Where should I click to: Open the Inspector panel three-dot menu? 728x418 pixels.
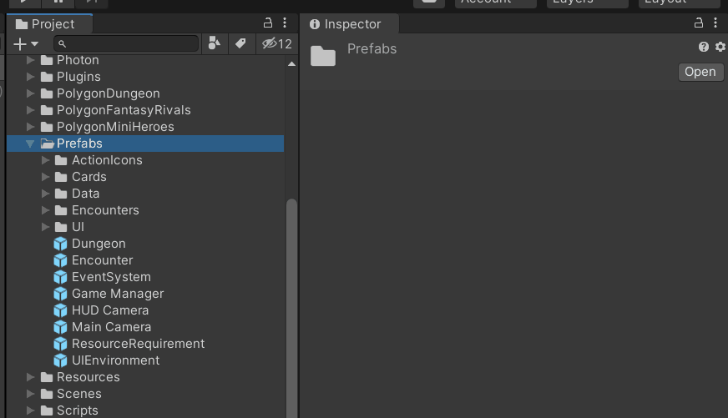click(x=715, y=23)
